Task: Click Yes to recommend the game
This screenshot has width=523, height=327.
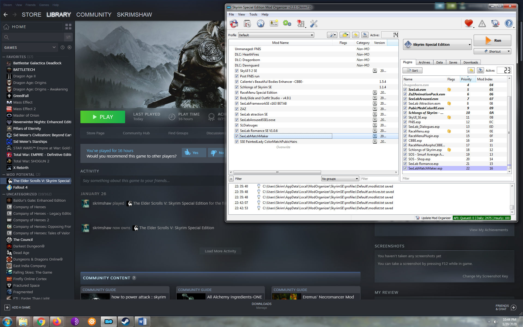Action: (194, 153)
